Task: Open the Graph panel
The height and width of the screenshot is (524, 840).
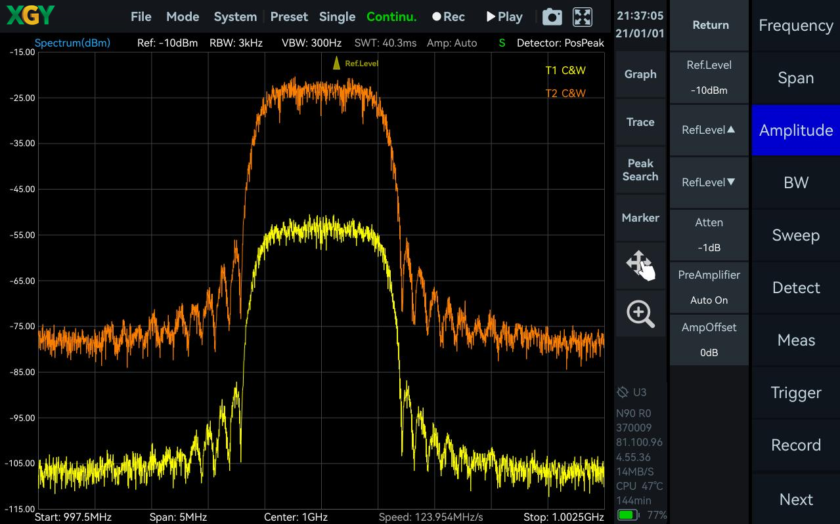Action: pos(640,75)
